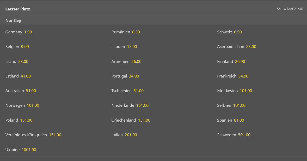This screenshot has width=307, height=161.
Task: Select Germany odds 1.90
Action: 19,32
